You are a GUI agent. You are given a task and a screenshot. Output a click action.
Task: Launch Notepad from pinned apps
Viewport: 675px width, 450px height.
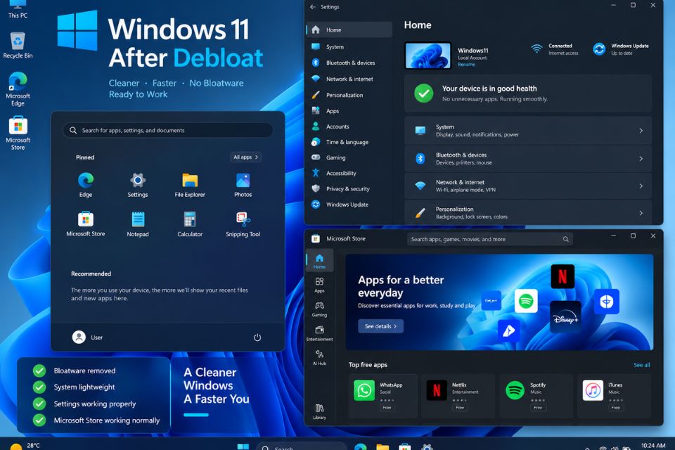(x=138, y=224)
